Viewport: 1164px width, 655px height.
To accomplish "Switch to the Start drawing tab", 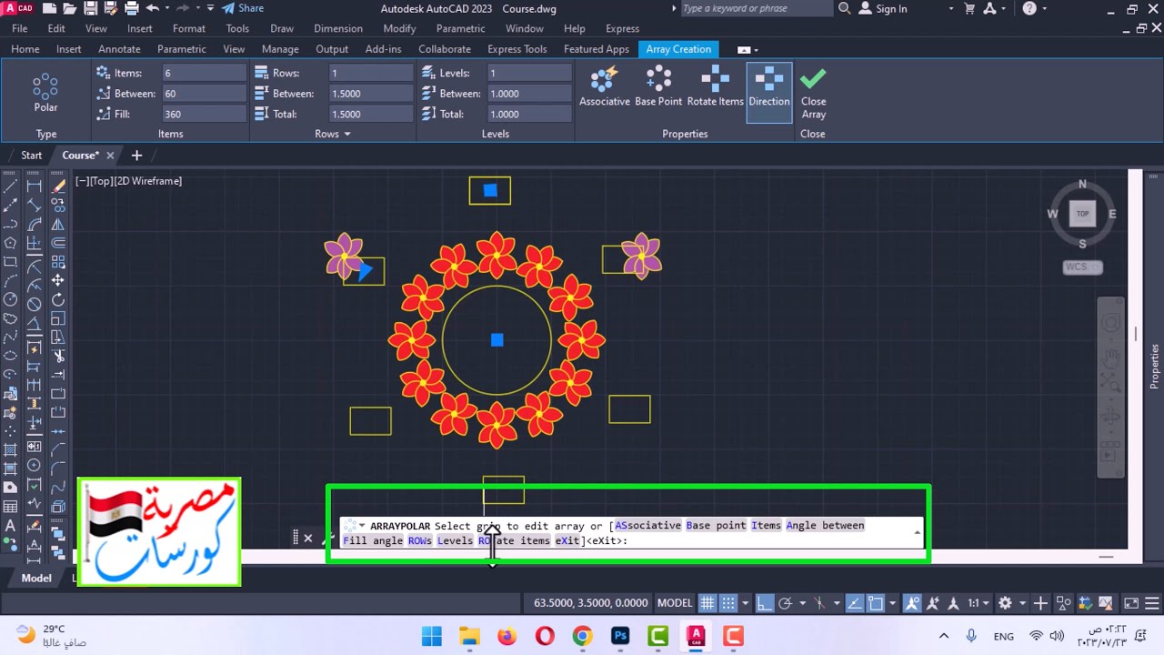I will coord(32,155).
